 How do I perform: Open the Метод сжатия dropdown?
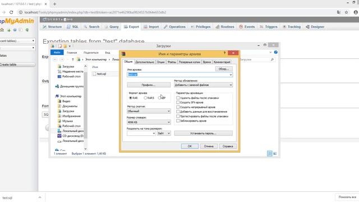(x=149, y=111)
